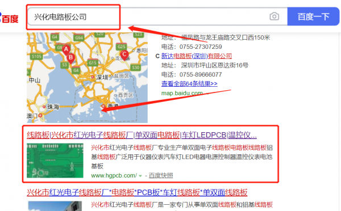Open www.hgpcb.com URL link
This screenshot has height=211, width=341.
pos(114,175)
